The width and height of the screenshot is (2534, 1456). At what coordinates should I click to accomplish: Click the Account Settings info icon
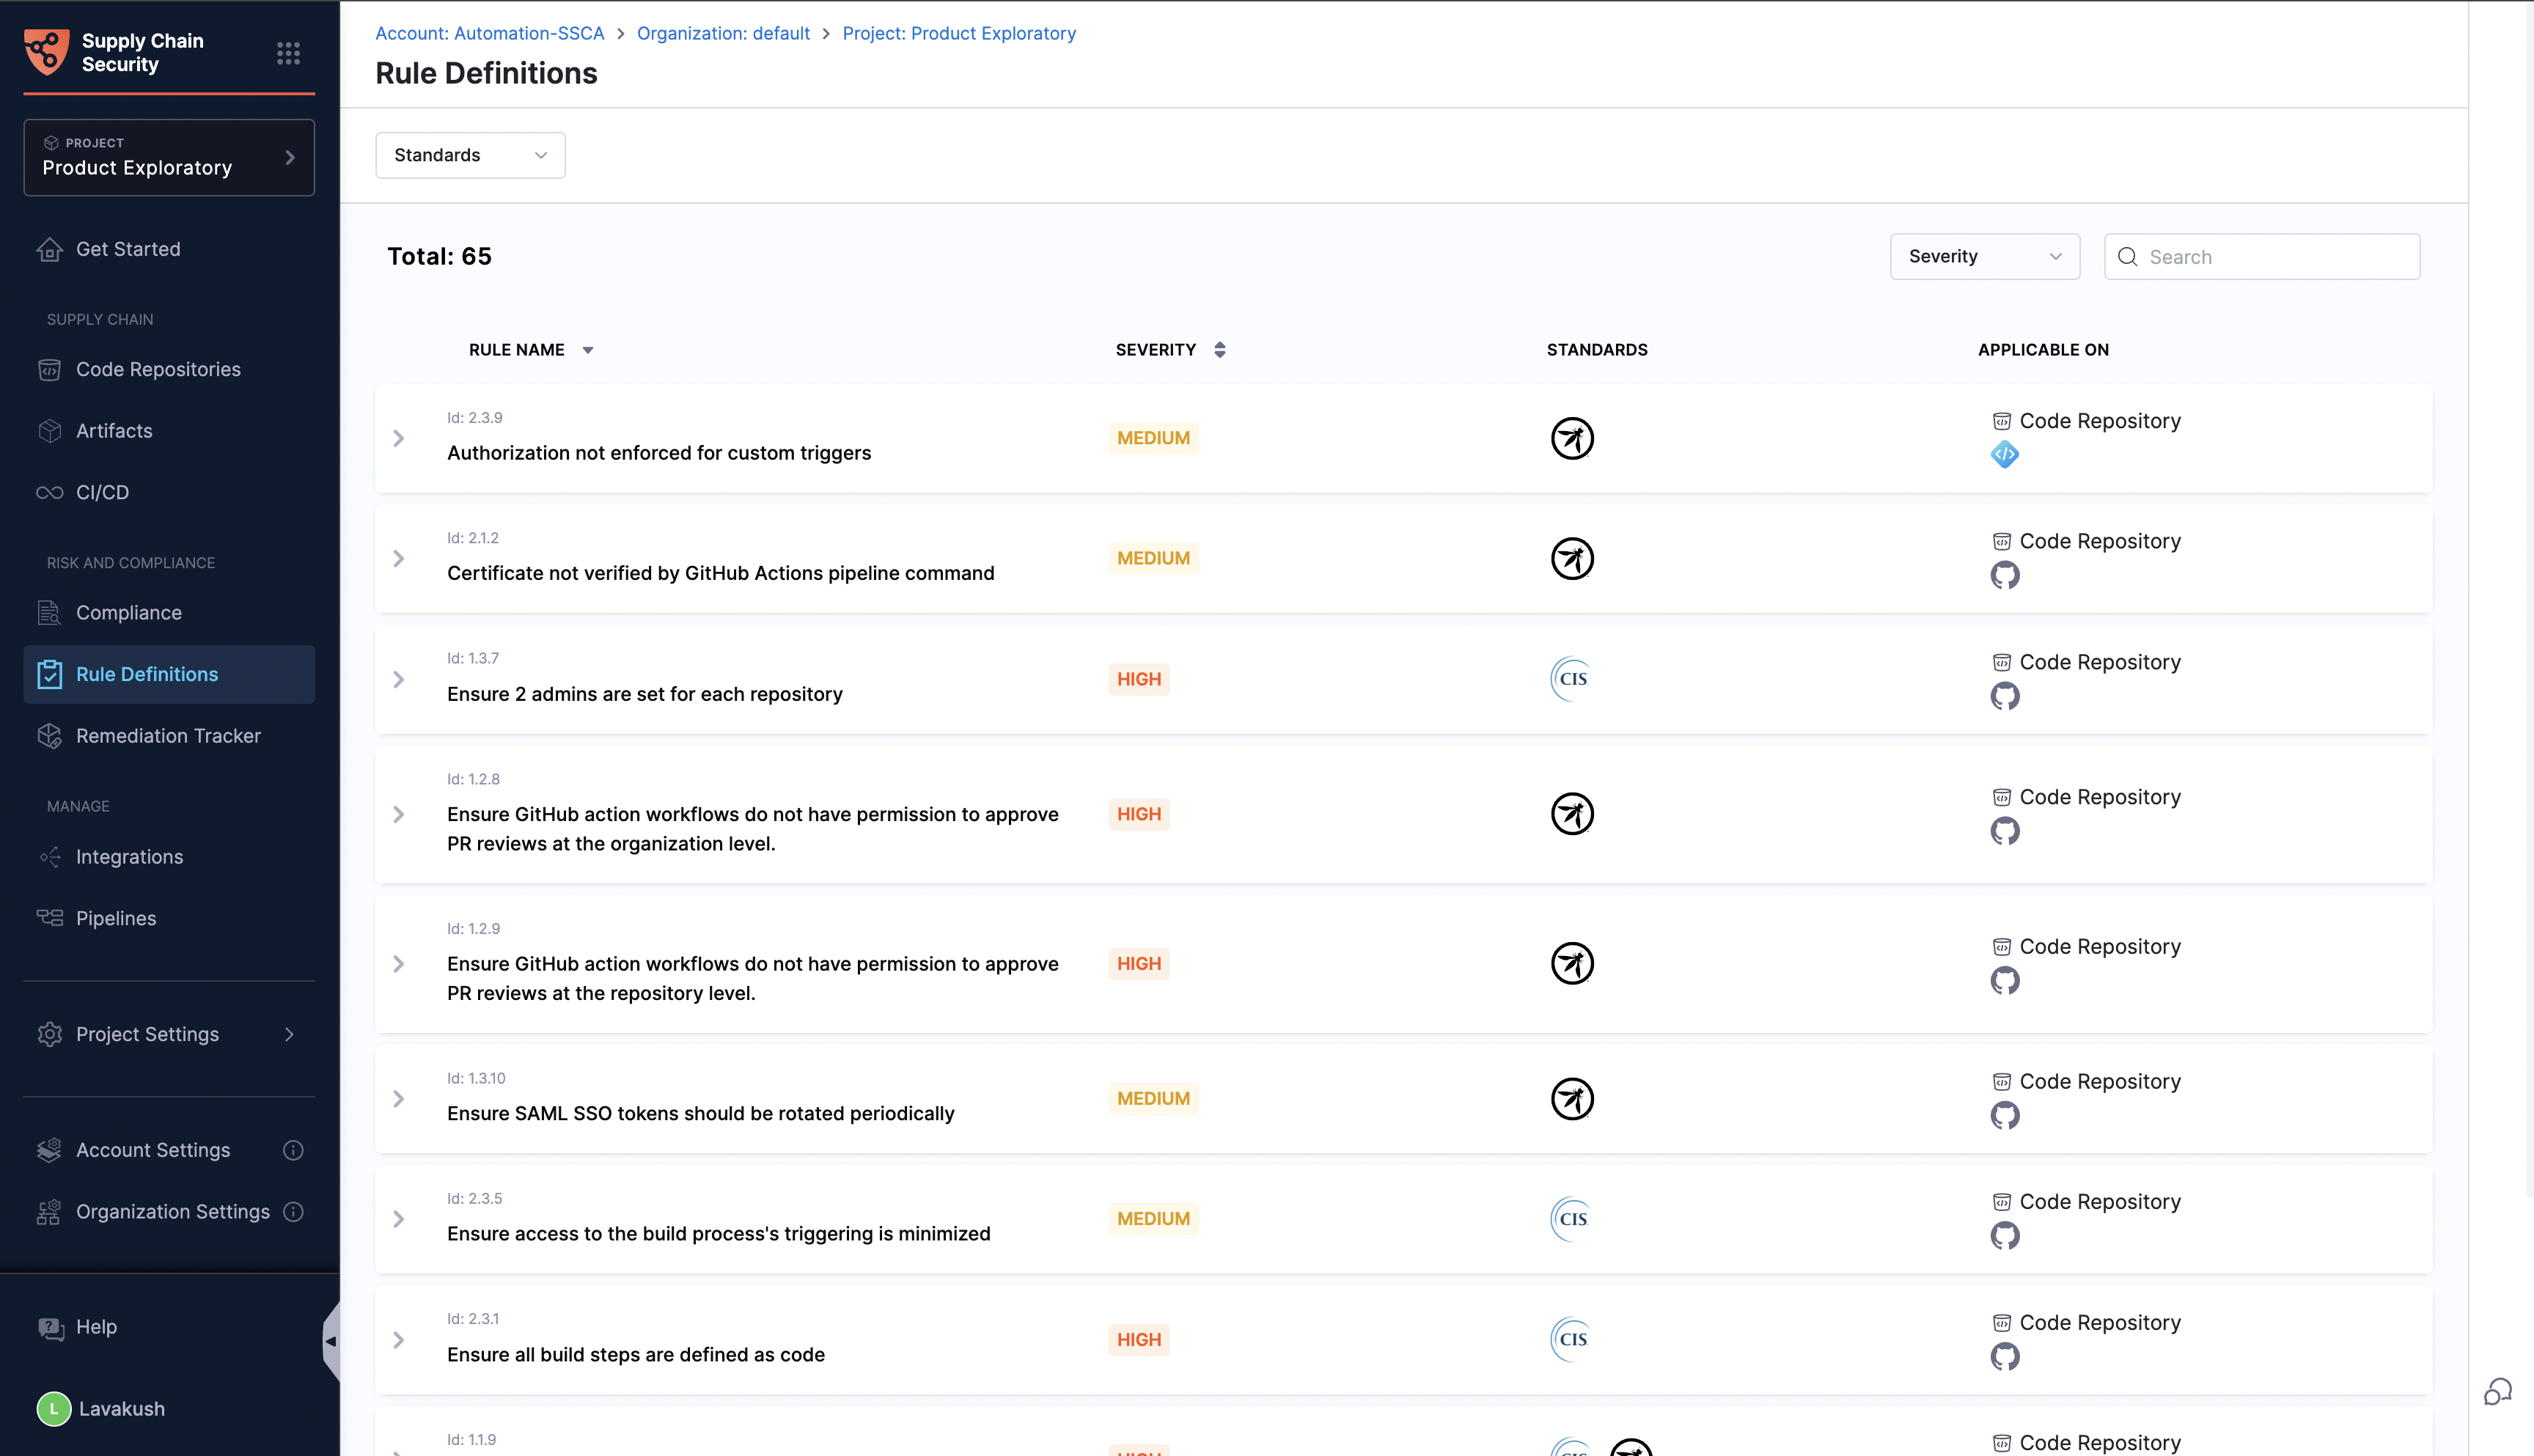tap(293, 1150)
